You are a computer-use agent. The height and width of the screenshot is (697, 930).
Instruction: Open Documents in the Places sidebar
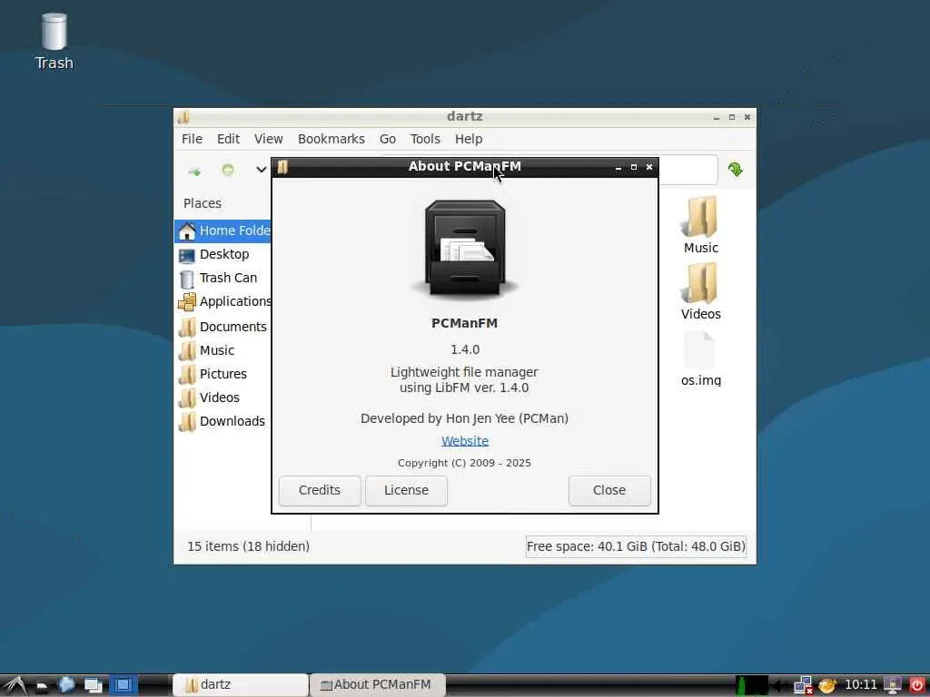coord(223,327)
